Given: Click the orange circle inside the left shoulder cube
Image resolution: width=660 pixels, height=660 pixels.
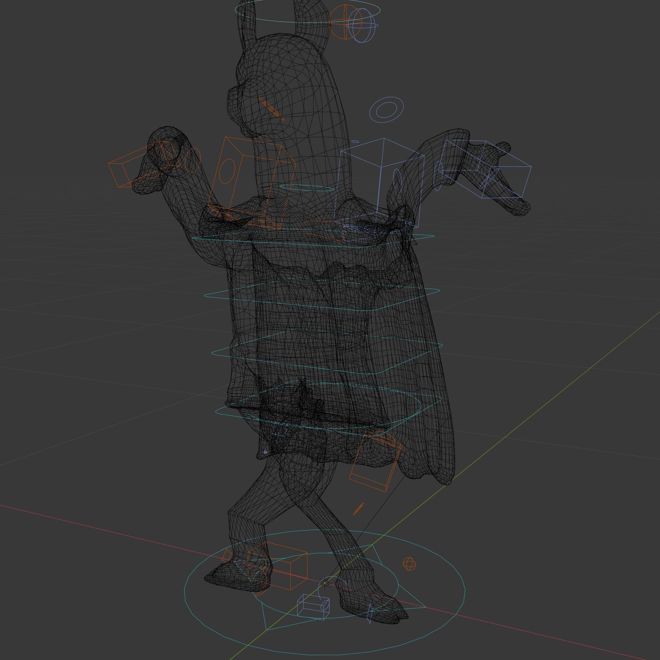Looking at the screenshot, I should click(x=227, y=171).
